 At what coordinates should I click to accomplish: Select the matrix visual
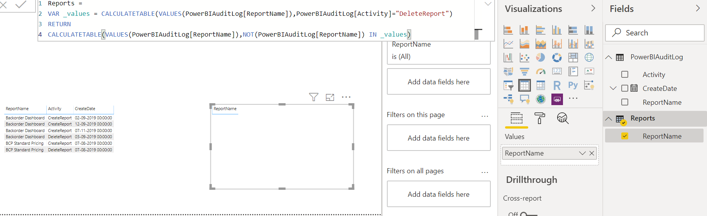[541, 85]
